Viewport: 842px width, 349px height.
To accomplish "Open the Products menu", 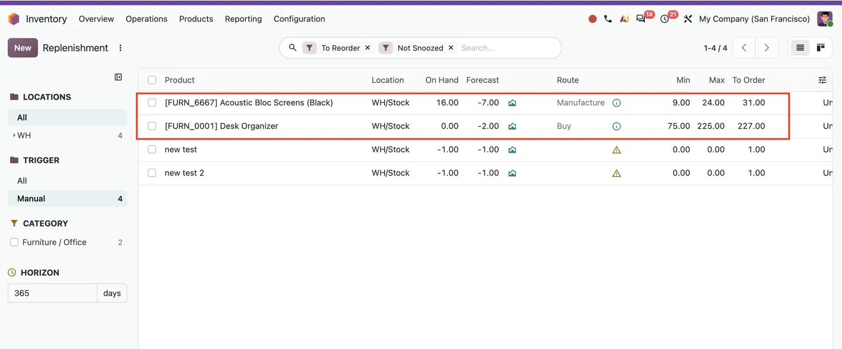I will [196, 19].
